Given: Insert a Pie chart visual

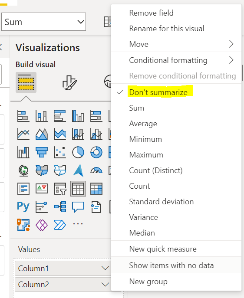Looking at the screenshot, I should coord(78,152).
